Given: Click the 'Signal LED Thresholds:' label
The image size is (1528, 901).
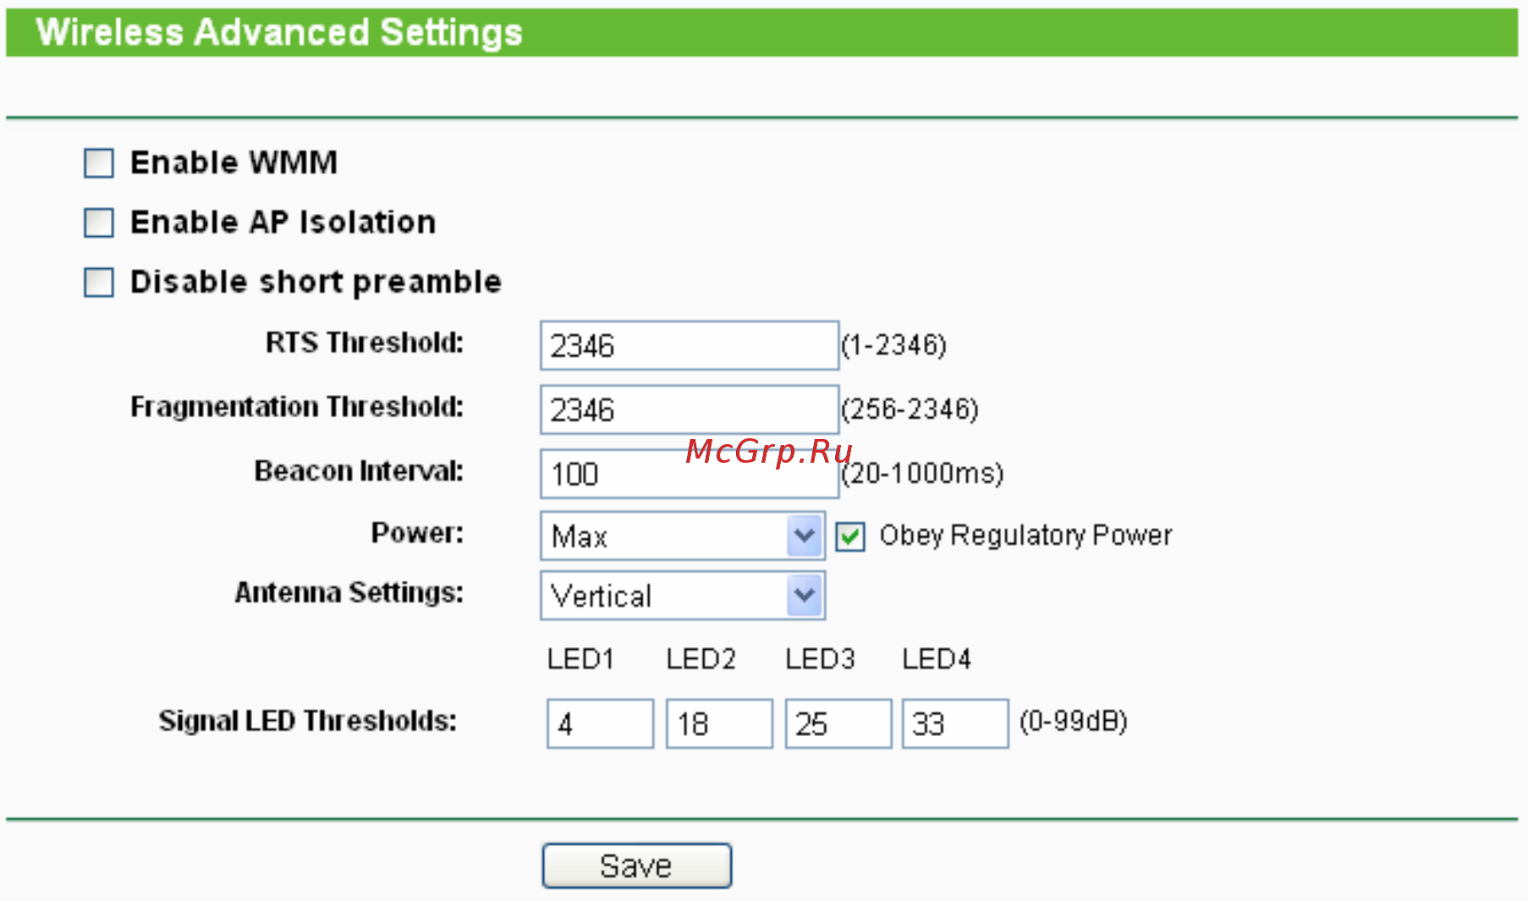Looking at the screenshot, I should [x=308, y=721].
